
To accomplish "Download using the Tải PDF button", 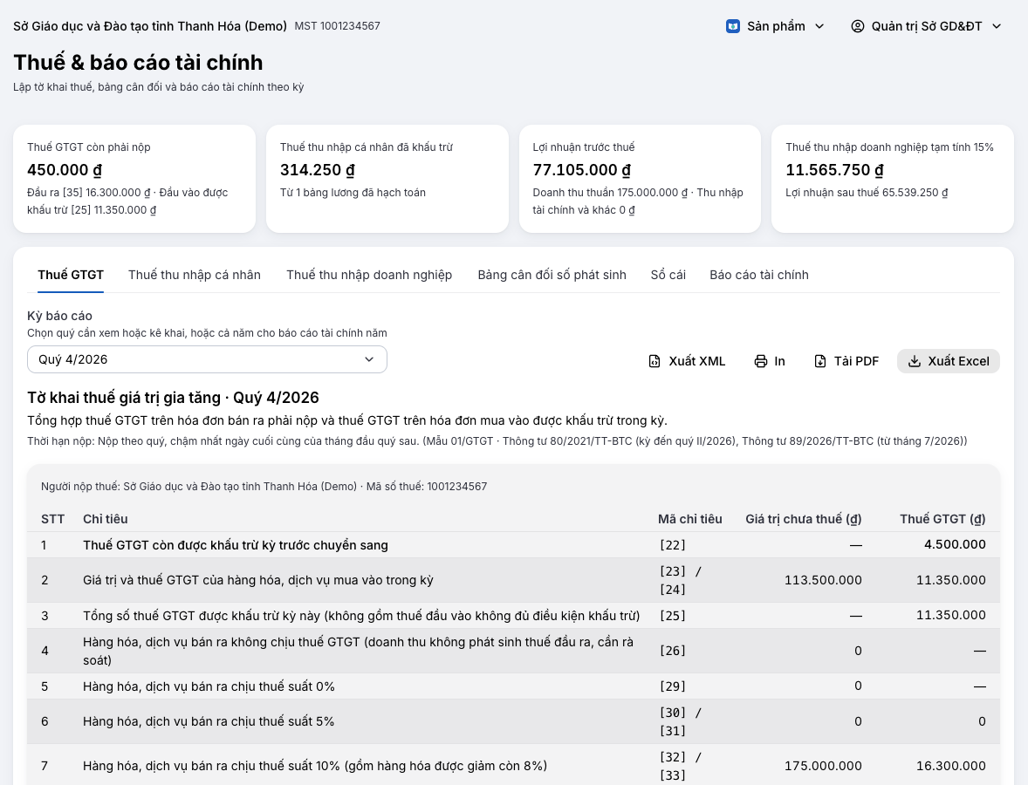I will coord(846,361).
